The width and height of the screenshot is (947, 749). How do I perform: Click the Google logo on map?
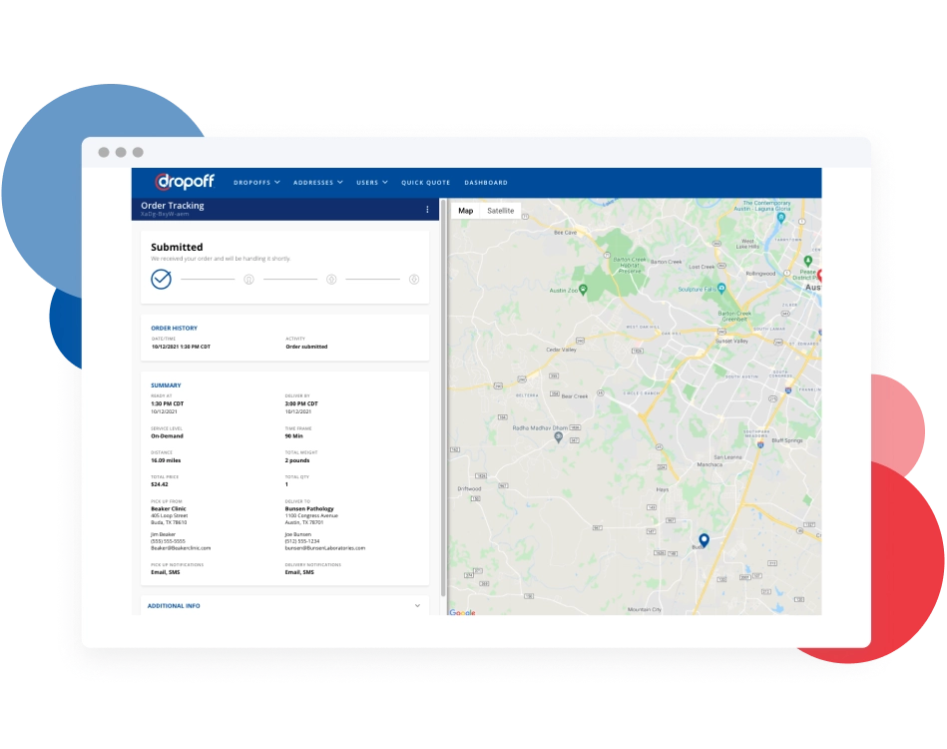[x=462, y=612]
